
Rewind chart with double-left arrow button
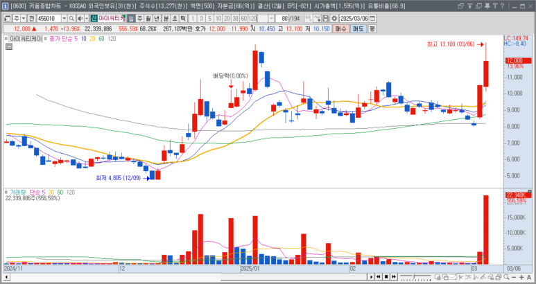coord(379,277)
